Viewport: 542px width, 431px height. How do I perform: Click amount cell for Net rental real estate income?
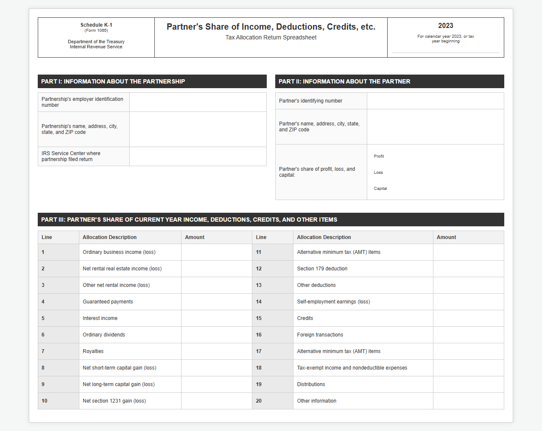(217, 269)
